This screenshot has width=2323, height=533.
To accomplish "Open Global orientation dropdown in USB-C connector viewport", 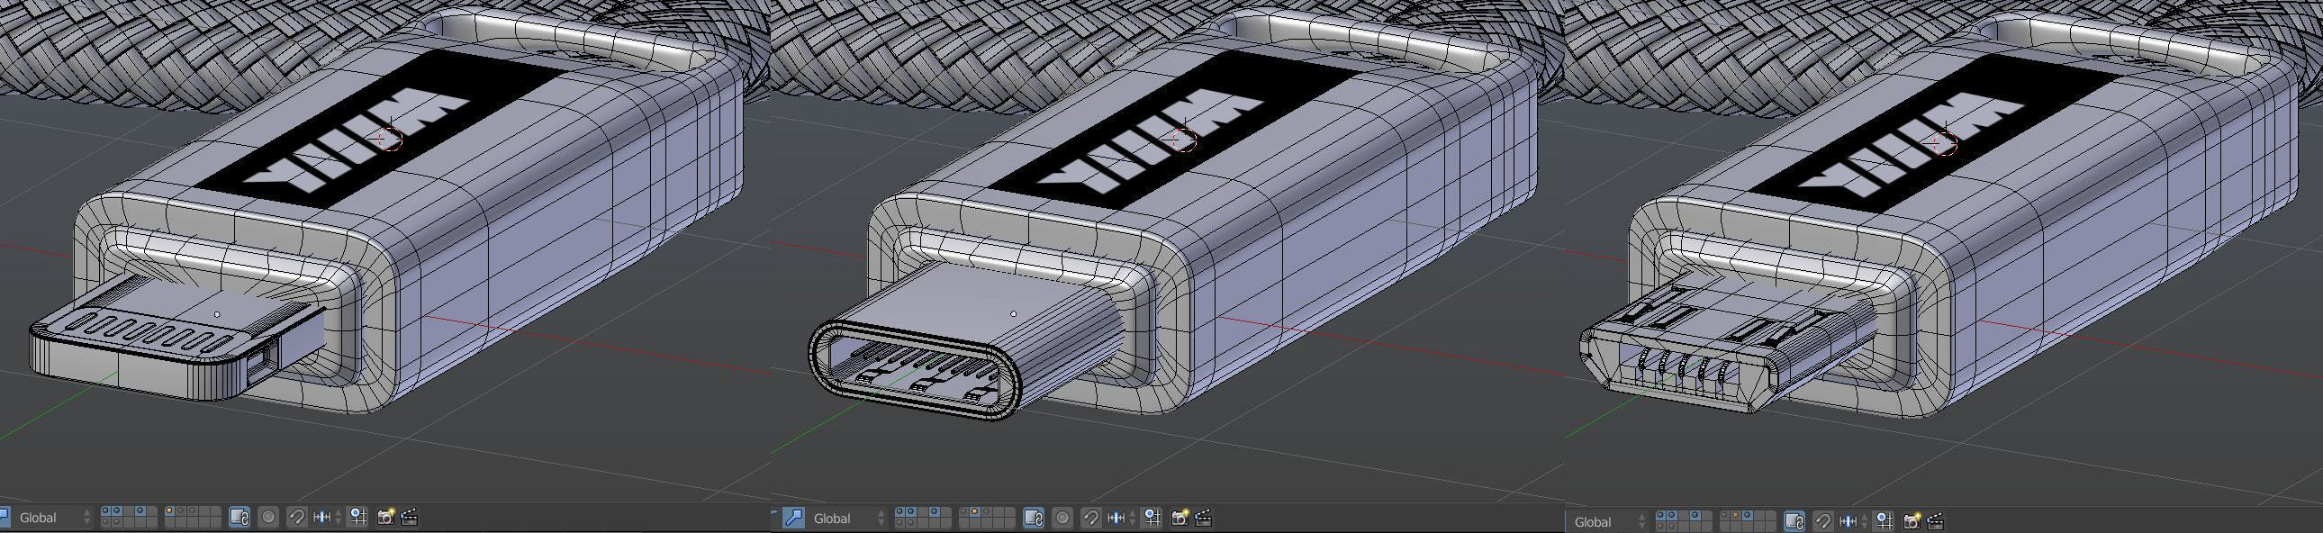I will (845, 519).
